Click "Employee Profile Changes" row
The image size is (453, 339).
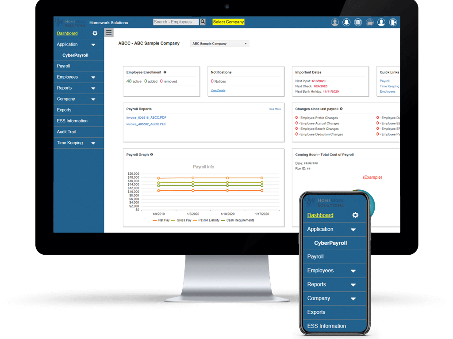point(316,117)
